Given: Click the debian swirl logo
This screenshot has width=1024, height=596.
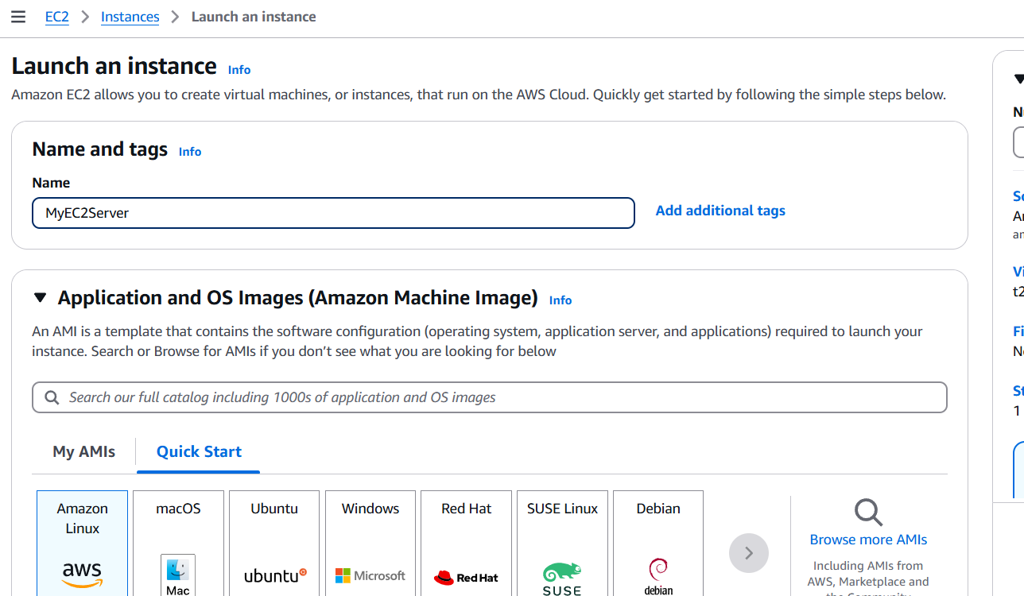Looking at the screenshot, I should [658, 577].
